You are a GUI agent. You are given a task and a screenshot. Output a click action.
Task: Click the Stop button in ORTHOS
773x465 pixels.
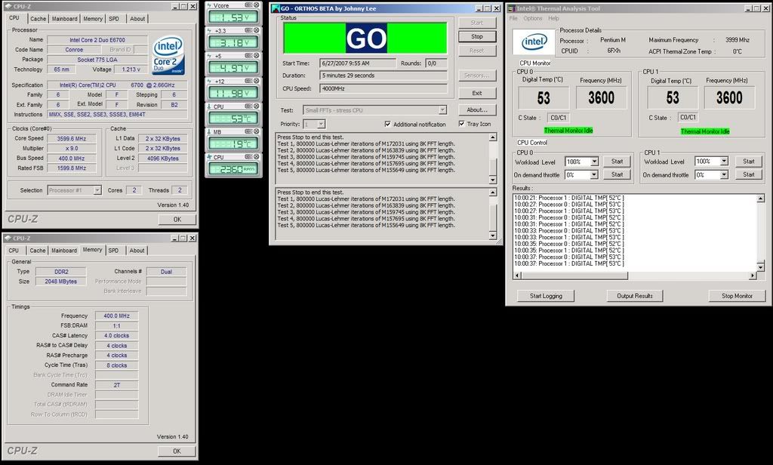pyautogui.click(x=477, y=36)
